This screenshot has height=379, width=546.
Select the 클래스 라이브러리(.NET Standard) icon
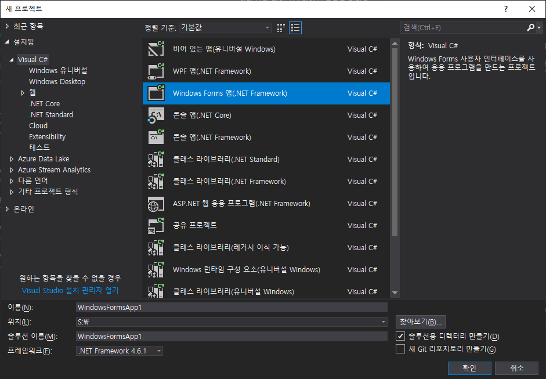pos(156,159)
